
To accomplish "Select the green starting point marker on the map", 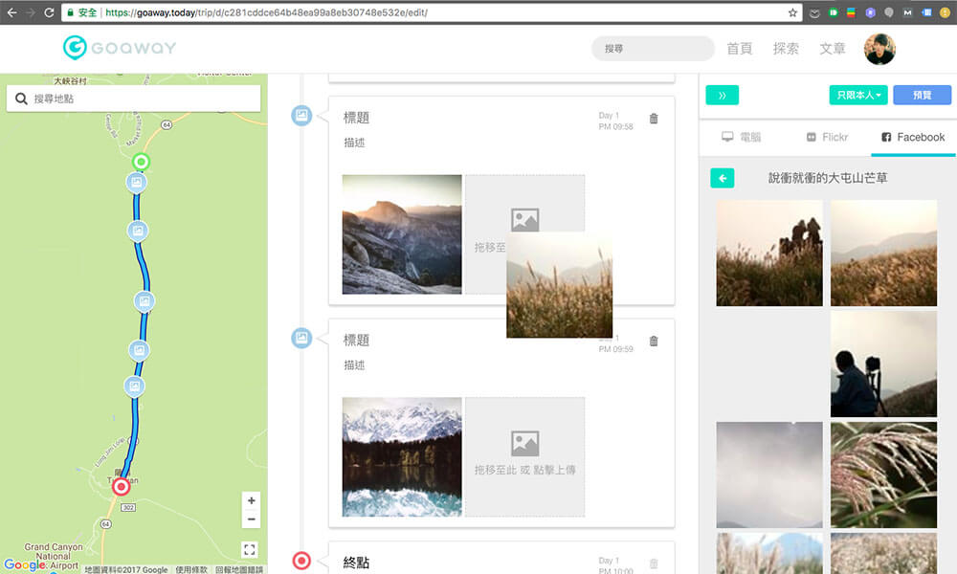I will coord(141,162).
